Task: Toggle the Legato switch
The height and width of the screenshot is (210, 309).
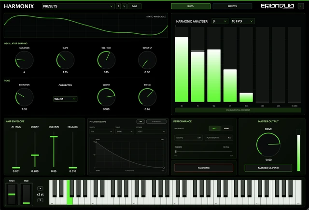Action: [x=199, y=138]
